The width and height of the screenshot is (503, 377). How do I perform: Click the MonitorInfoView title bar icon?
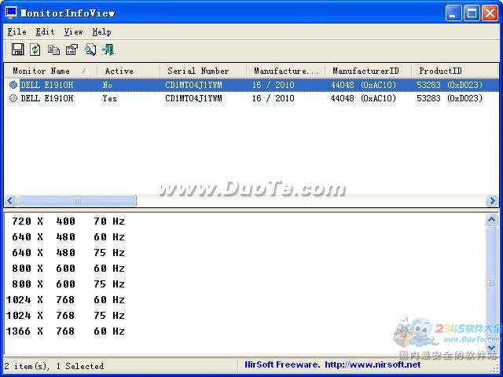click(x=11, y=13)
